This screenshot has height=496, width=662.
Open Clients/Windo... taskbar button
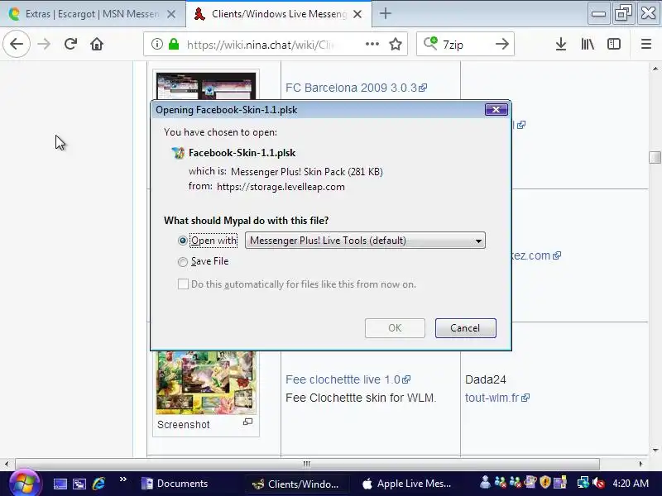click(x=297, y=484)
